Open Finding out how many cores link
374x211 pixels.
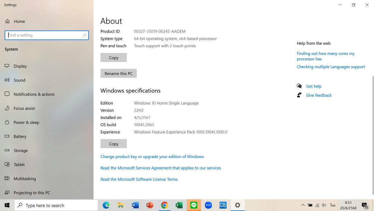click(326, 56)
